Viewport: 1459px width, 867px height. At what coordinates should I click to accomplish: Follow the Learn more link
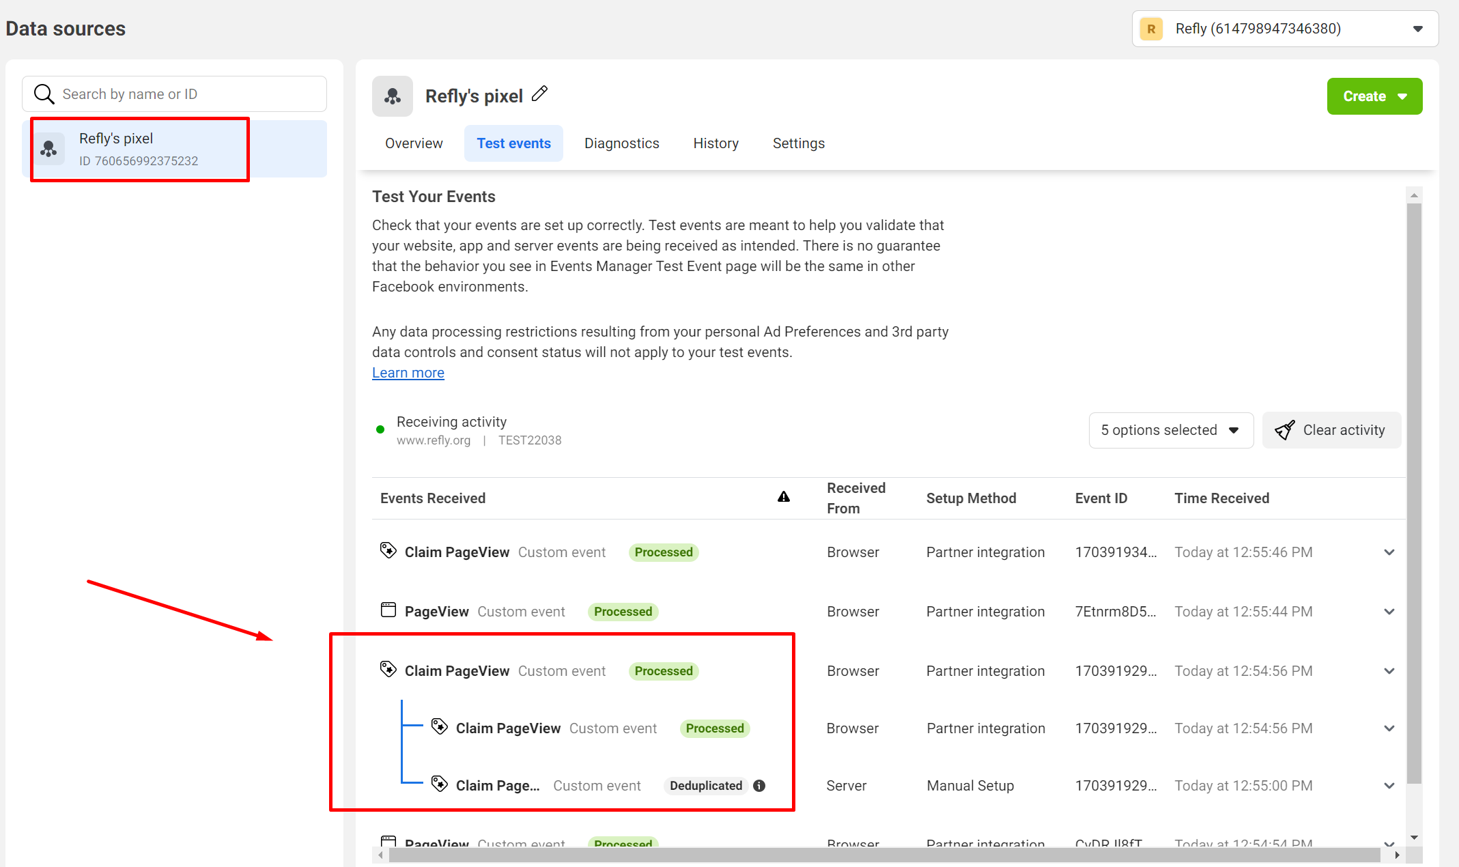(408, 373)
